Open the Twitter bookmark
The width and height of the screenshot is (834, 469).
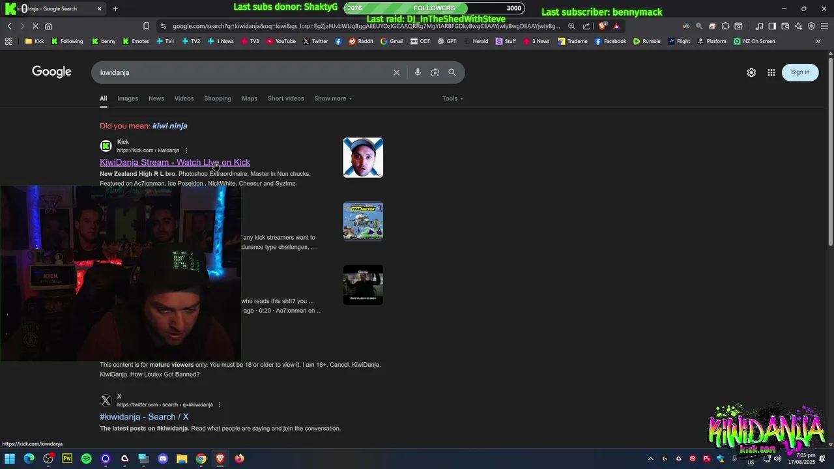click(315, 41)
